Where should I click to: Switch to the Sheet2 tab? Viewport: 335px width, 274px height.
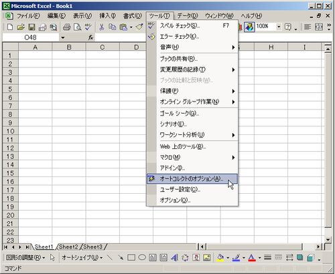pos(68,247)
